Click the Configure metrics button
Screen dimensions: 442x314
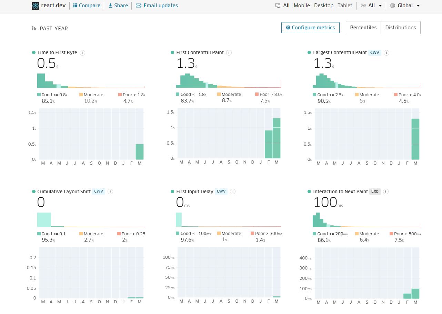pyautogui.click(x=310, y=27)
